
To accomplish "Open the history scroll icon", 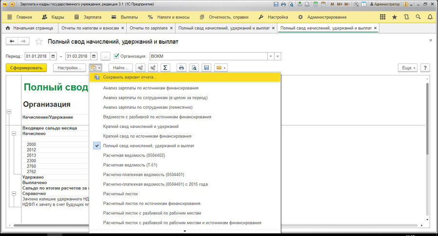I will [x=406, y=17].
